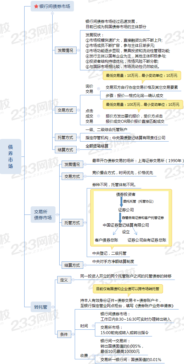Select the 转托管 node

point(41,307)
